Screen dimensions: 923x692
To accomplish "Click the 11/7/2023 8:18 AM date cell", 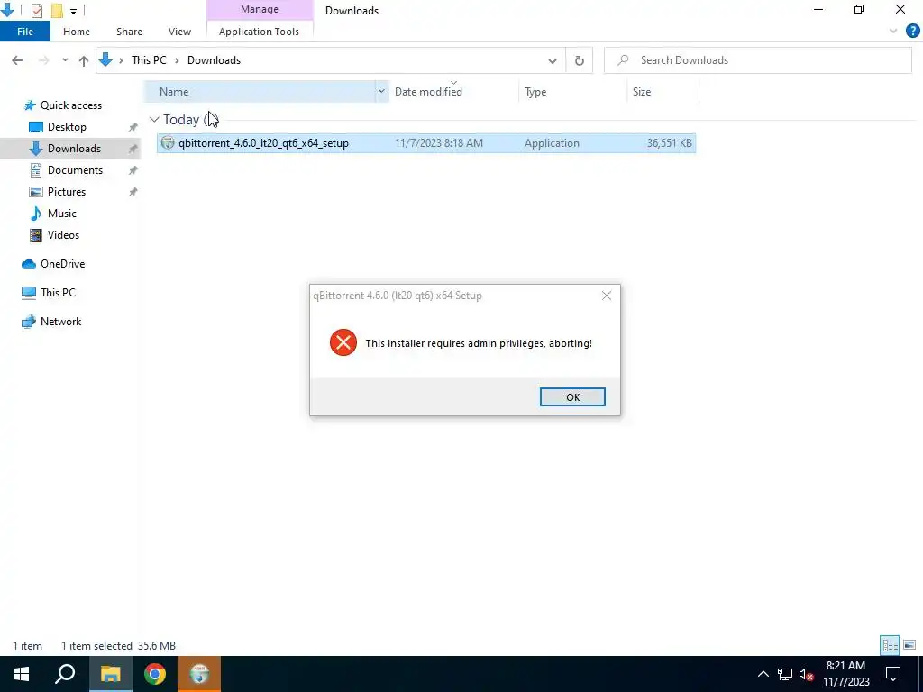I will [x=439, y=143].
